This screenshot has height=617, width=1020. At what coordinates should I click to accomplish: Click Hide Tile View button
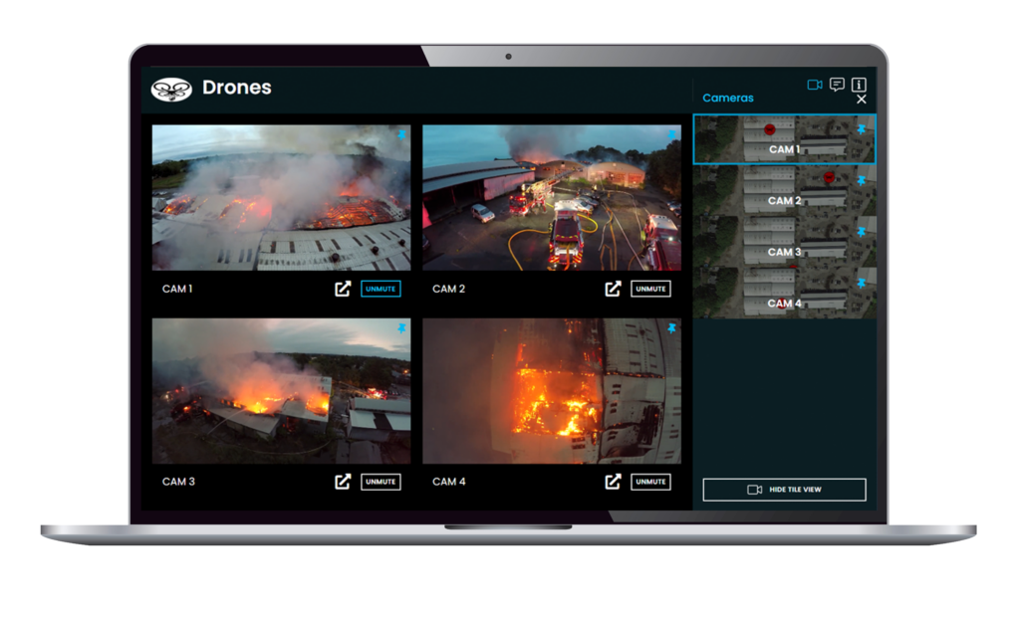[785, 490]
